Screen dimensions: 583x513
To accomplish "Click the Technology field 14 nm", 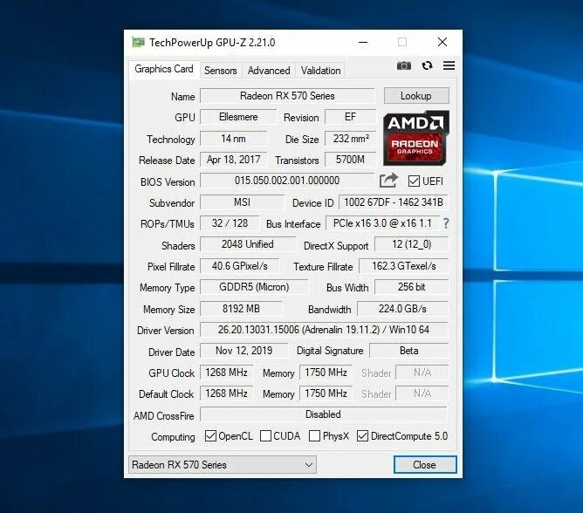I will click(x=234, y=139).
